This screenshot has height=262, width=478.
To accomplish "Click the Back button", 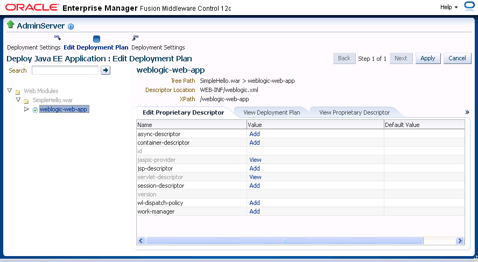I will tap(344, 58).
